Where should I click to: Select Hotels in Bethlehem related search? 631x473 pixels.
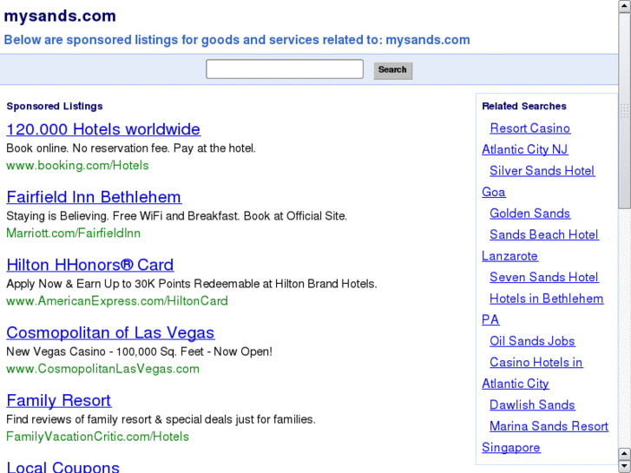(x=547, y=299)
